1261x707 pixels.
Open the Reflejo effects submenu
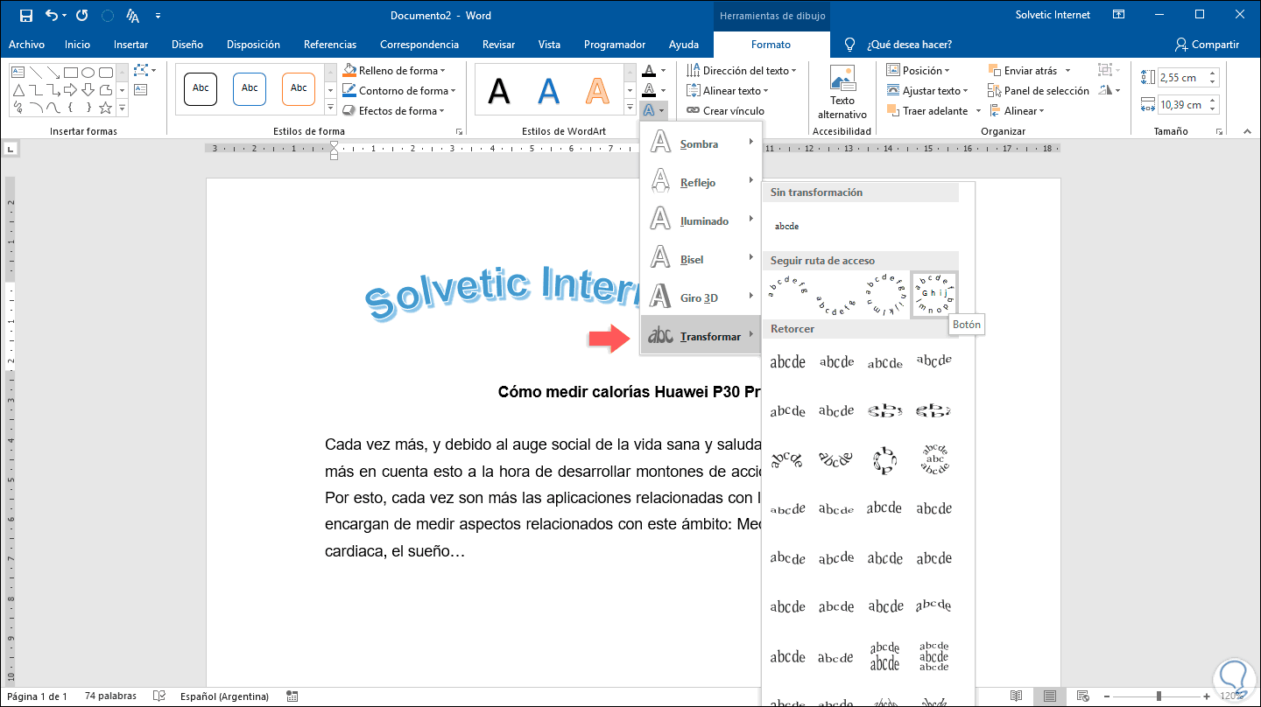[x=701, y=182]
